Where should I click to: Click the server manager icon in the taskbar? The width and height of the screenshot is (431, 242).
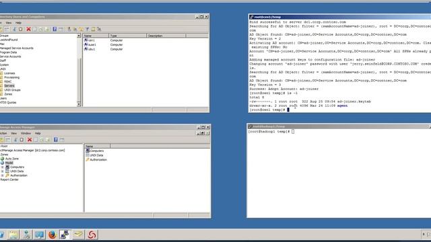pos(26,235)
